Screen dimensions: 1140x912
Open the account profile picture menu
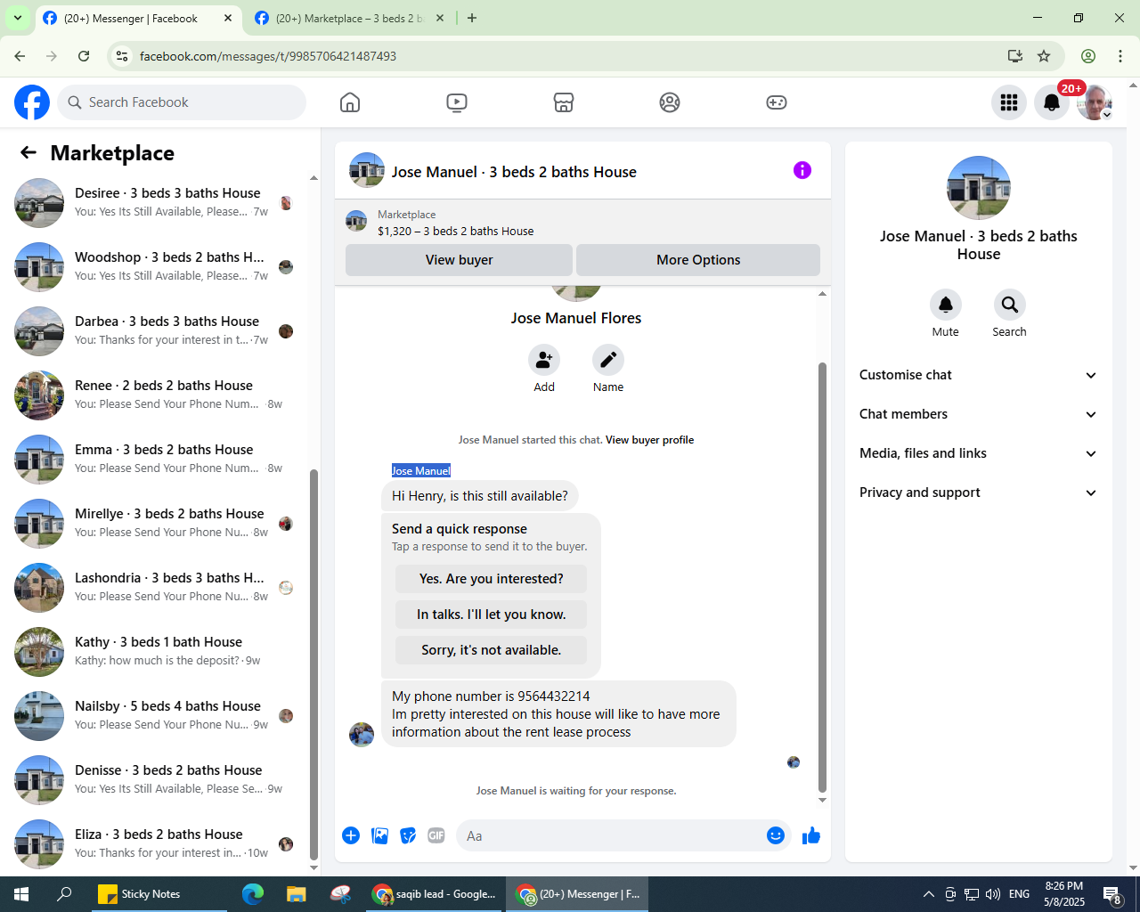(x=1095, y=102)
